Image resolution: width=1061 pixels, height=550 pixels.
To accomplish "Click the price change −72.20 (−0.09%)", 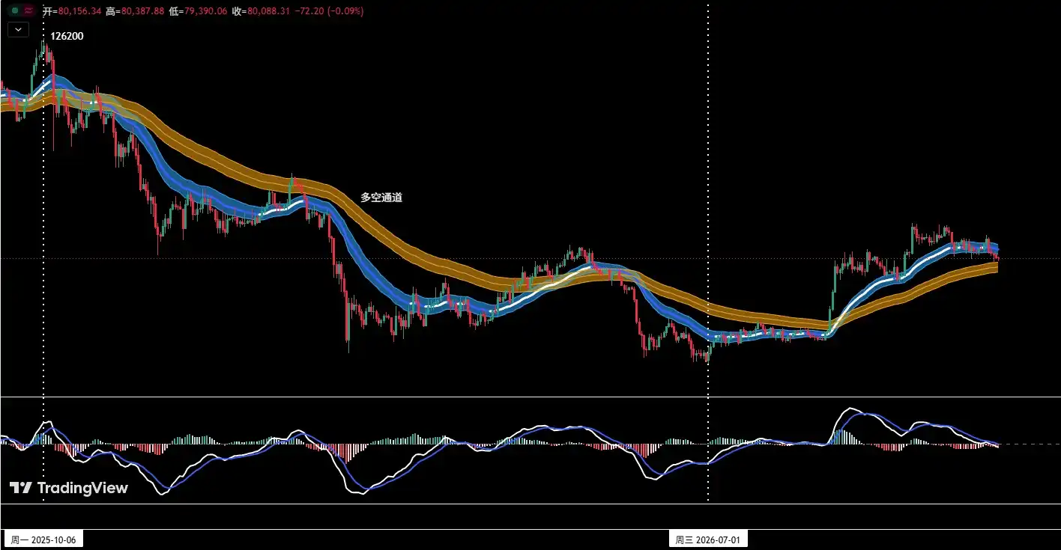I will point(329,11).
